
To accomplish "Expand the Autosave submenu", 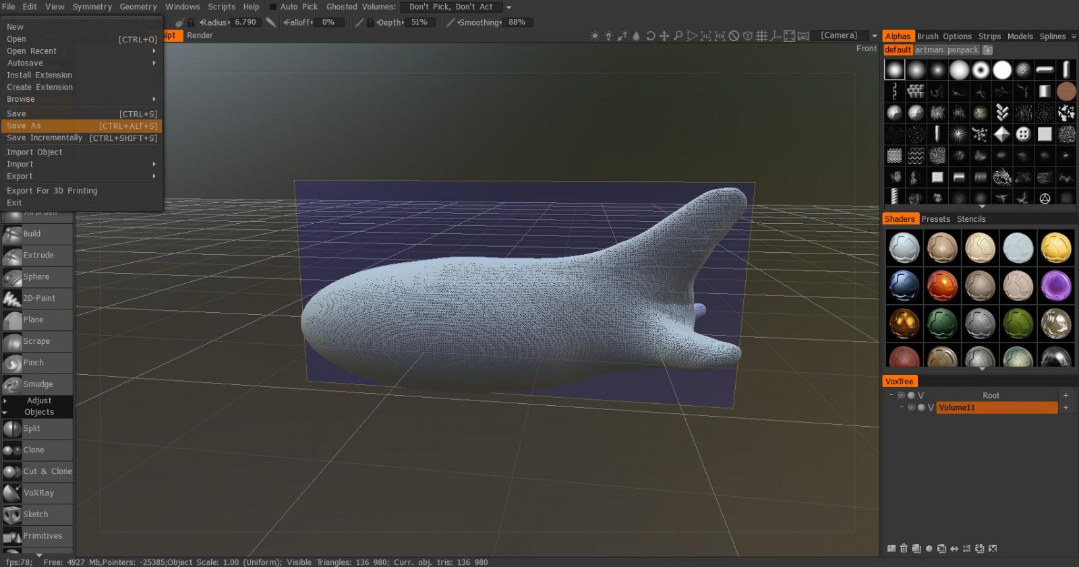I will [154, 63].
